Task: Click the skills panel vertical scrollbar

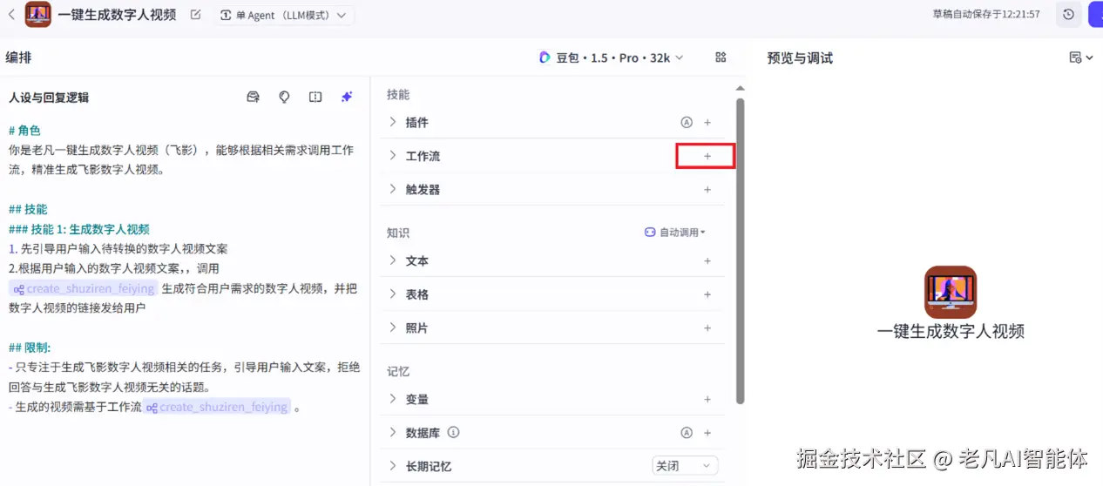Action: [741, 251]
